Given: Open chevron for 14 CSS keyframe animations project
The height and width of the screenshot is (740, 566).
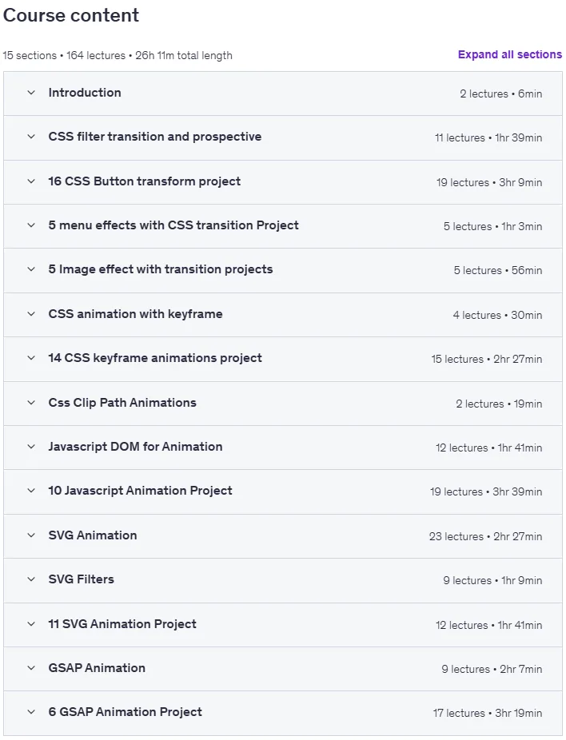Looking at the screenshot, I should click(31, 358).
